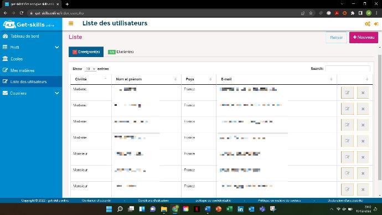Open the Windows Start menu
The height and width of the screenshot is (215, 382).
(x=109, y=209)
